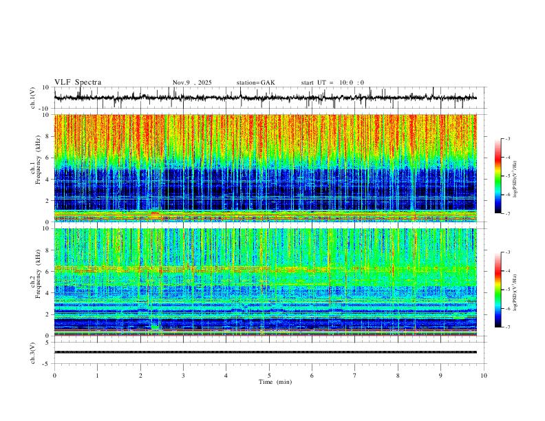Click the ch.3 flat black trace
545x421 pixels.
(x=266, y=352)
